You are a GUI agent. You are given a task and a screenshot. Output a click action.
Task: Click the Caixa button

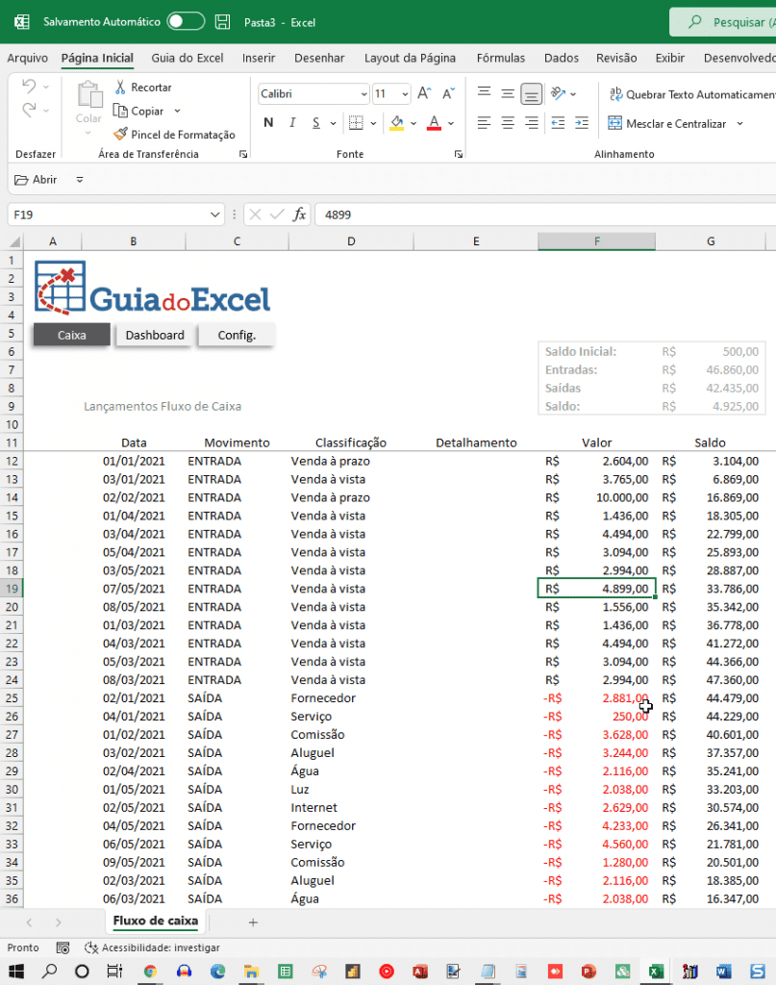(x=71, y=335)
